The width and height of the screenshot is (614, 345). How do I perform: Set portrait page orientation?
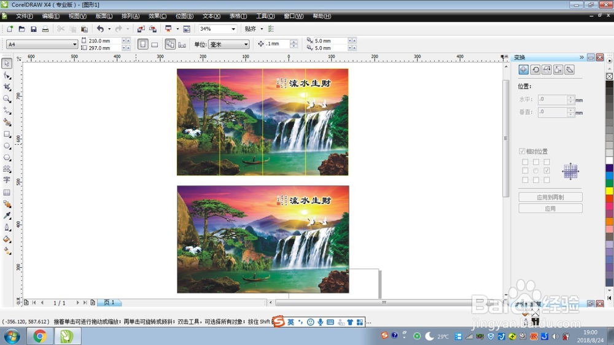click(143, 44)
